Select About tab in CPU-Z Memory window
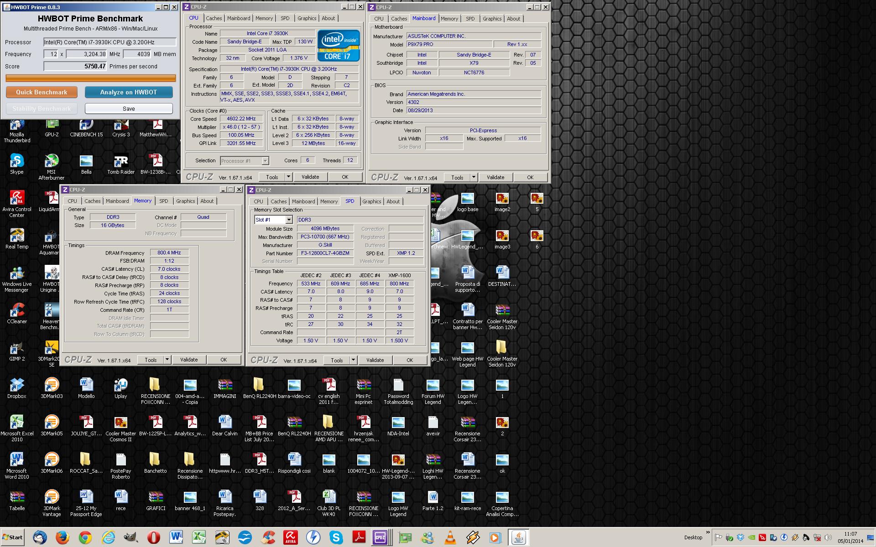The width and height of the screenshot is (876, 547). click(x=207, y=201)
